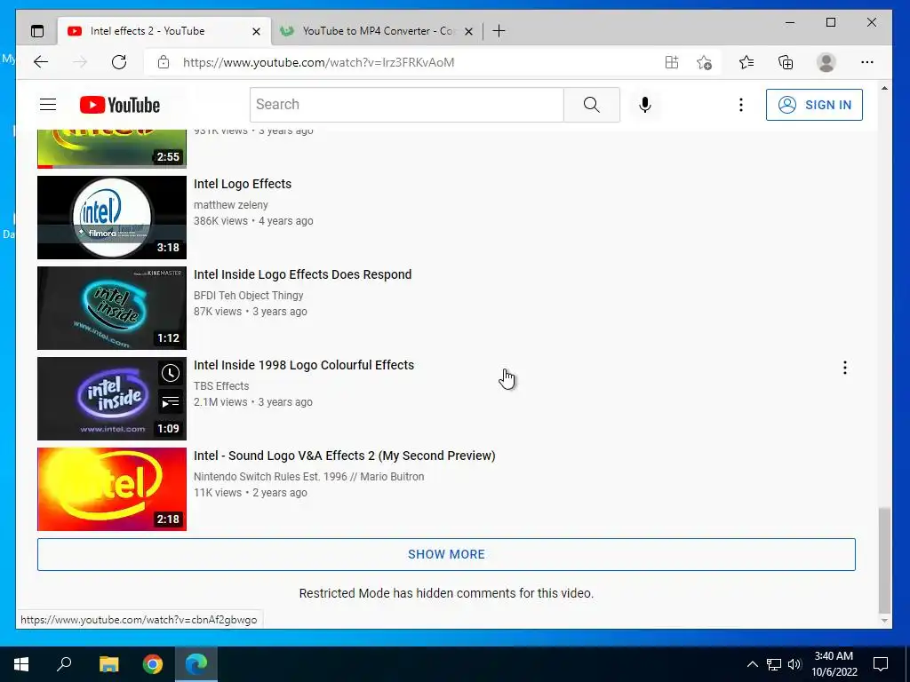
Task: Open YouTube settings three-dot menu
Action: point(740,105)
